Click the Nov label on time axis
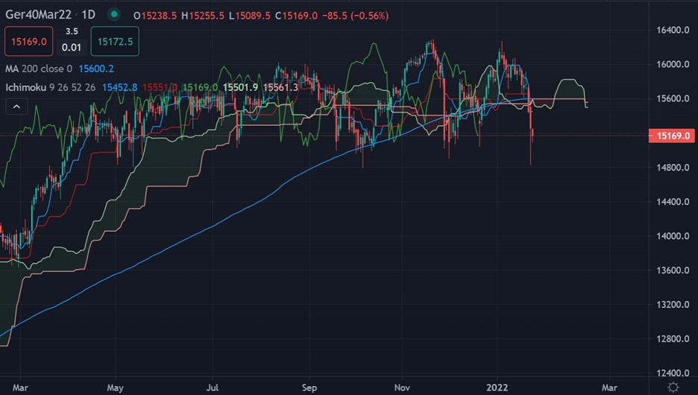Viewport: 698px width, 395px height. (402, 388)
